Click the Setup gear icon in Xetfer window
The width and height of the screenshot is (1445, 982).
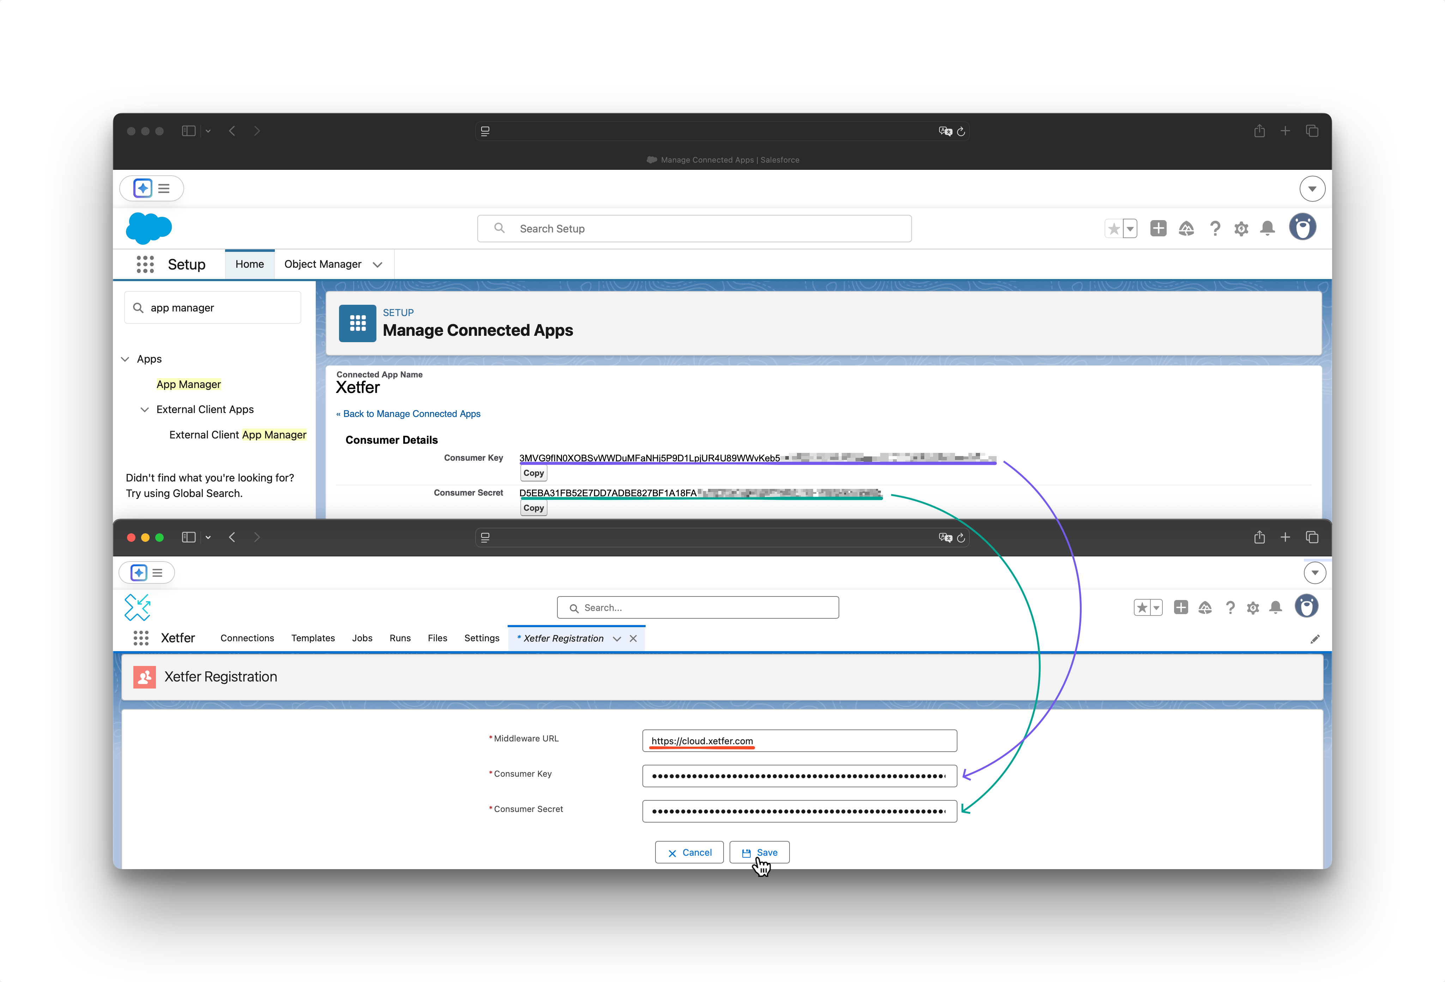click(1253, 608)
